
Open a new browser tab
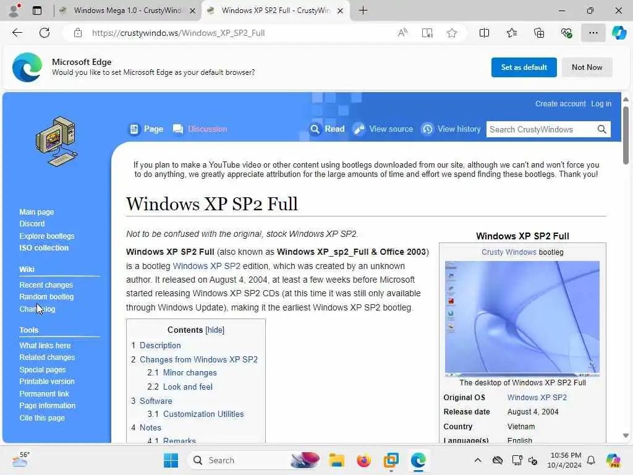coord(363,11)
